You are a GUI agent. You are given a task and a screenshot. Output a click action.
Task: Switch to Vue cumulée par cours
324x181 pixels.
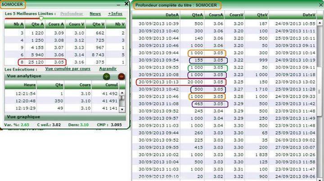pos(68,69)
